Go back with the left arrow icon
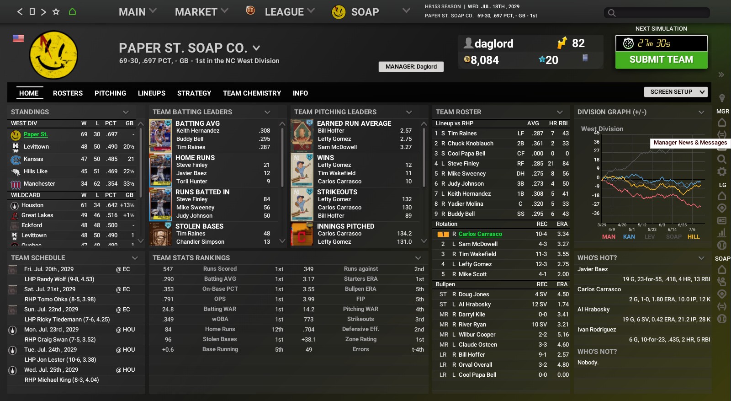 point(20,12)
